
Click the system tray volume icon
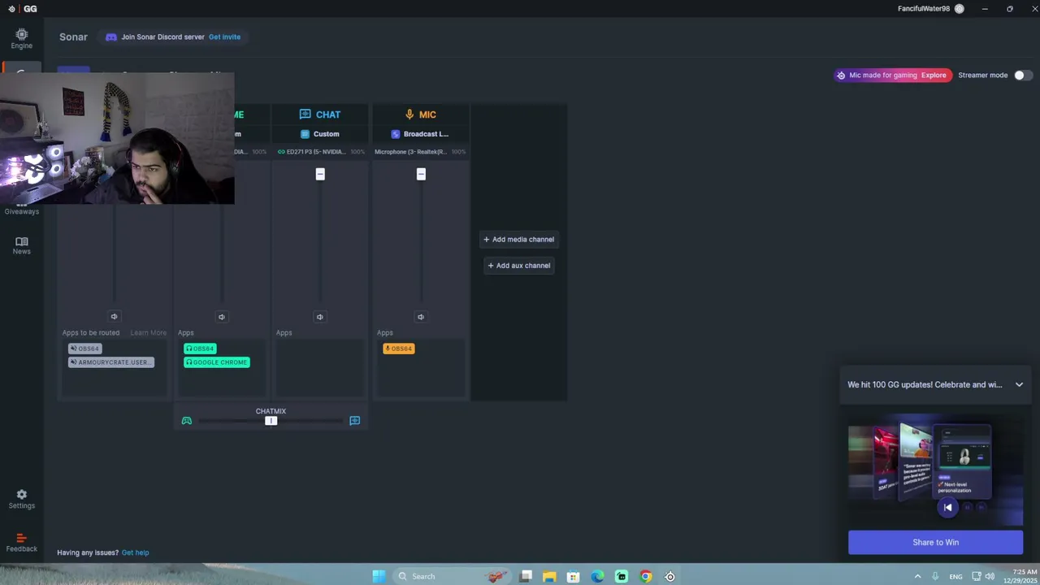990,576
